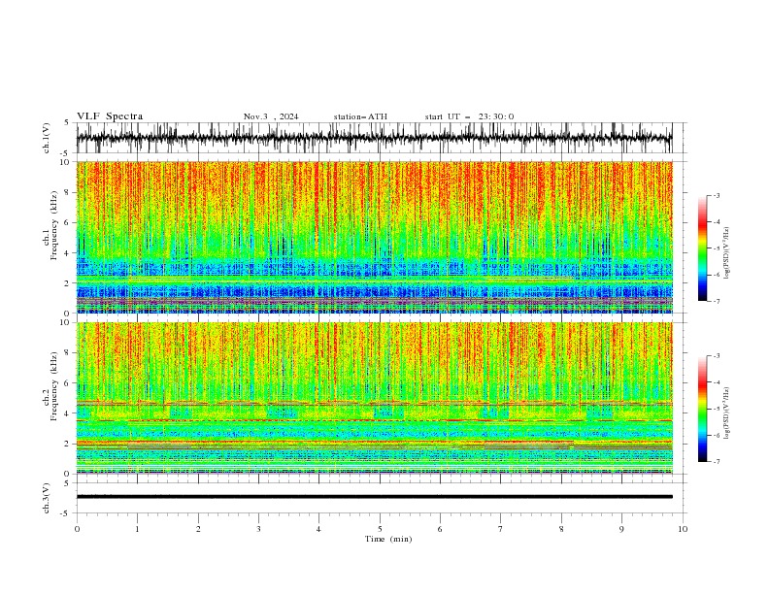This screenshot has width=769, height=594.
Task: Click the 'Time (min)' axis title
Action: (388, 539)
